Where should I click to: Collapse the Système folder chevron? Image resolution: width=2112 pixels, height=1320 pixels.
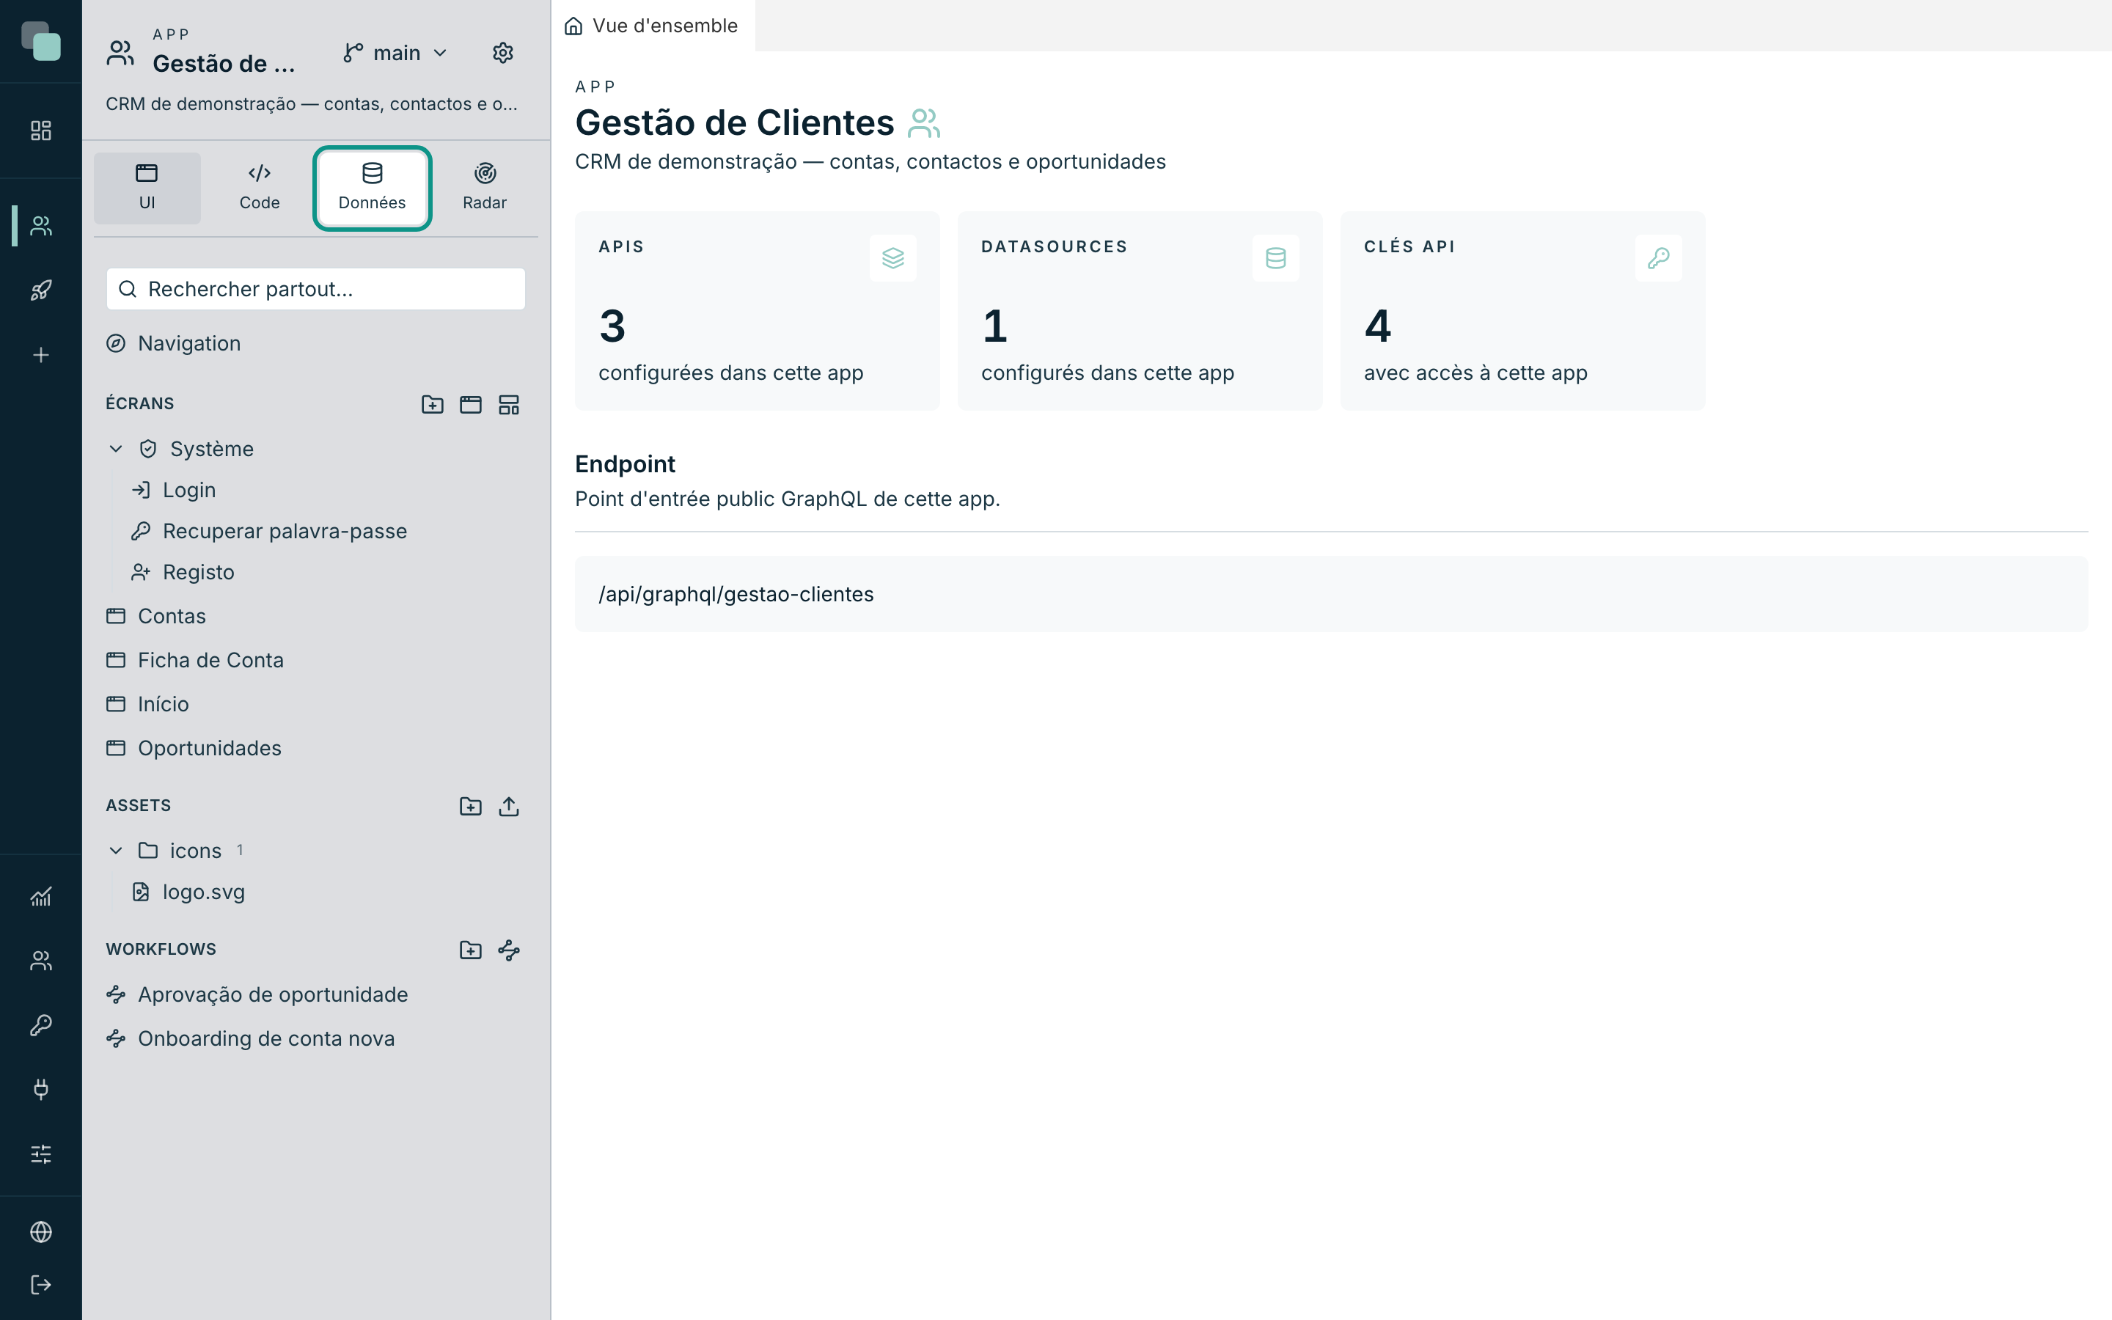(x=116, y=449)
